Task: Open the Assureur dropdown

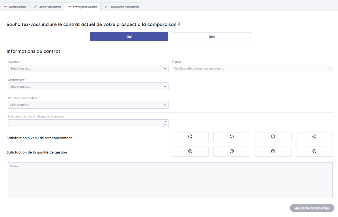Action: (x=88, y=68)
